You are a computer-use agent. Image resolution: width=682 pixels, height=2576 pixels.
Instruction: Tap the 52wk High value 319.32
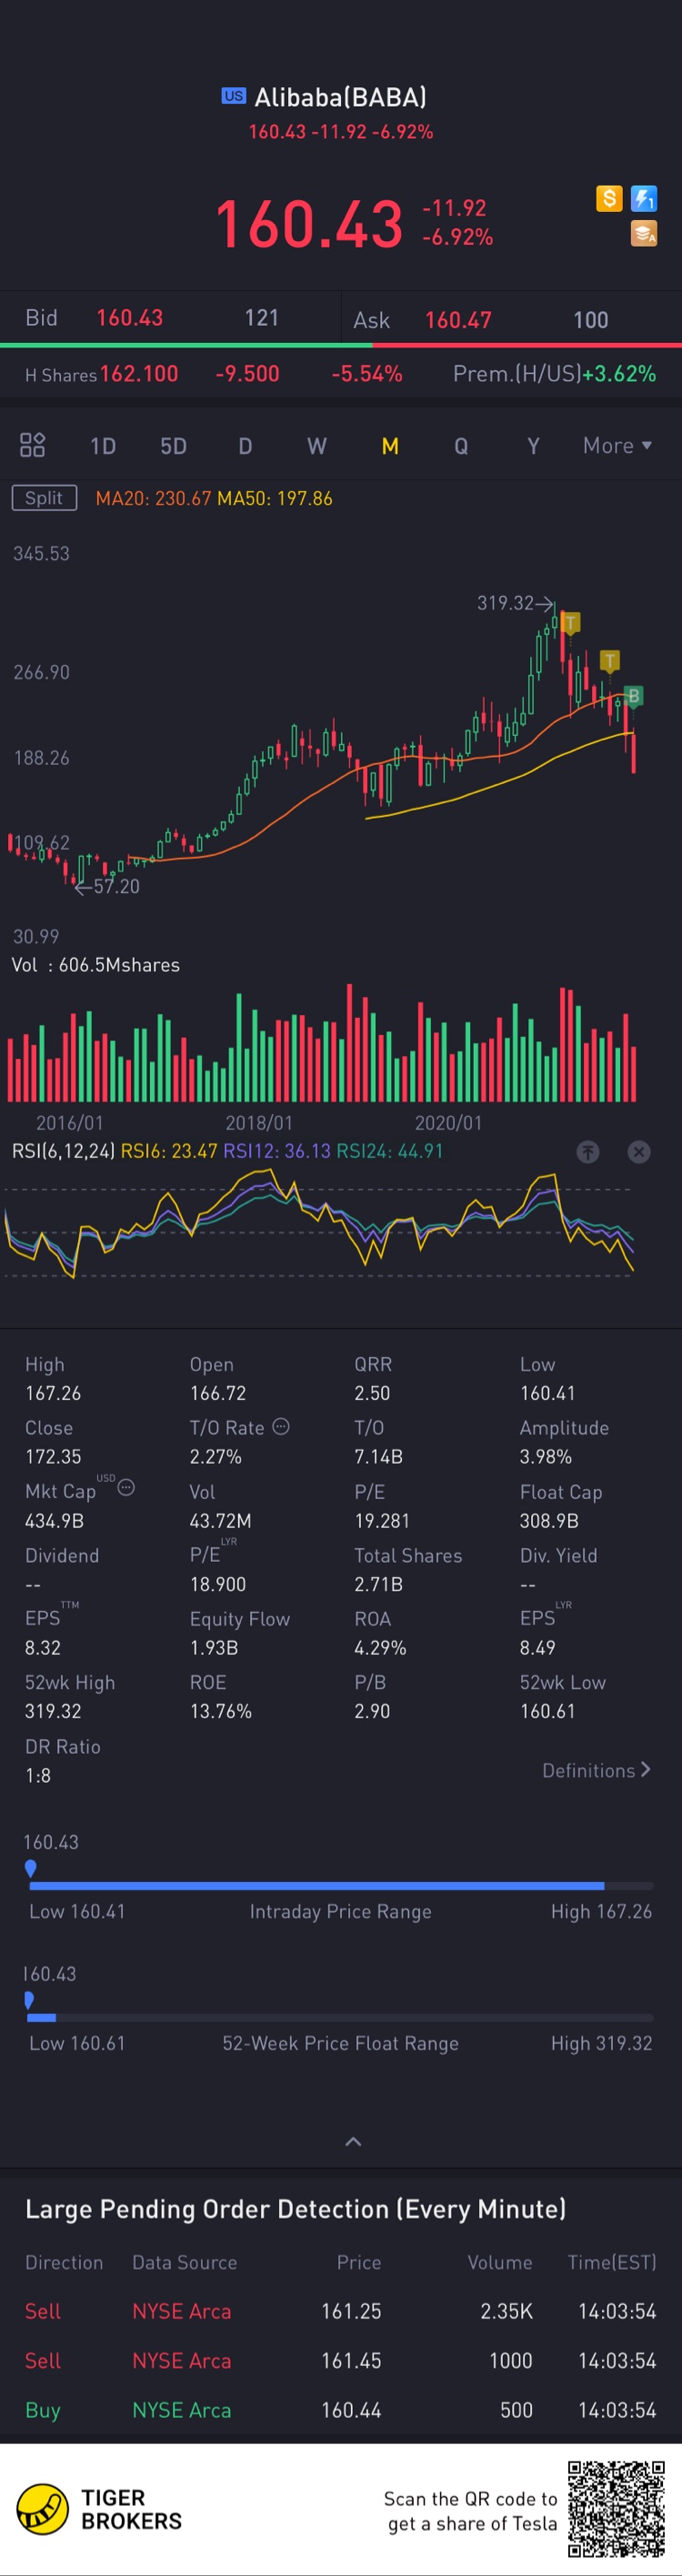coord(53,1711)
